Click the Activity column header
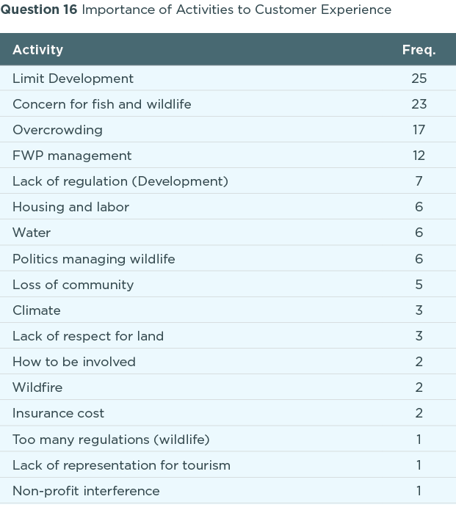This screenshot has height=510, width=456. click(x=38, y=50)
